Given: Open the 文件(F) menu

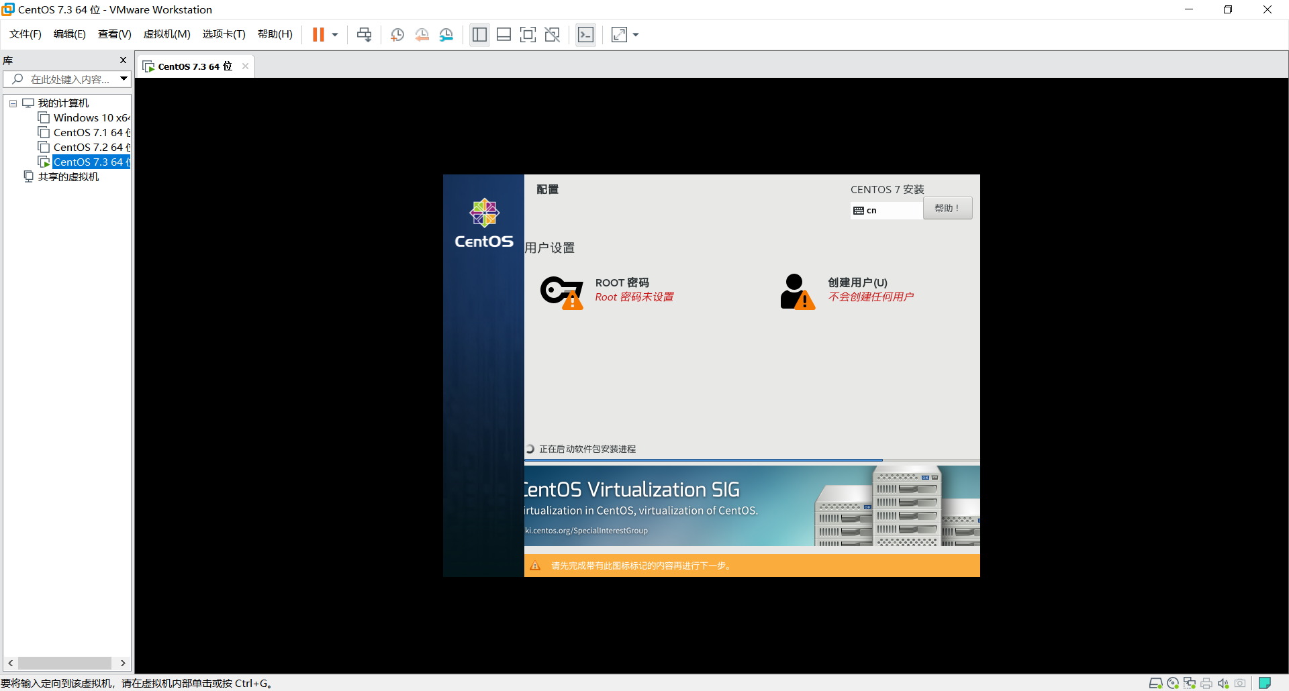Looking at the screenshot, I should coord(26,34).
